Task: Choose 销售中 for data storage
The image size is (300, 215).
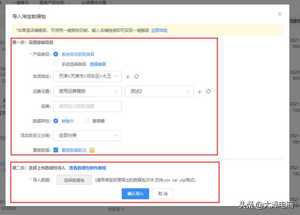Action: (56, 121)
